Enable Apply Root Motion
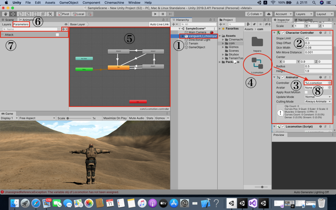The height and width of the screenshot is (210, 336). (306, 92)
